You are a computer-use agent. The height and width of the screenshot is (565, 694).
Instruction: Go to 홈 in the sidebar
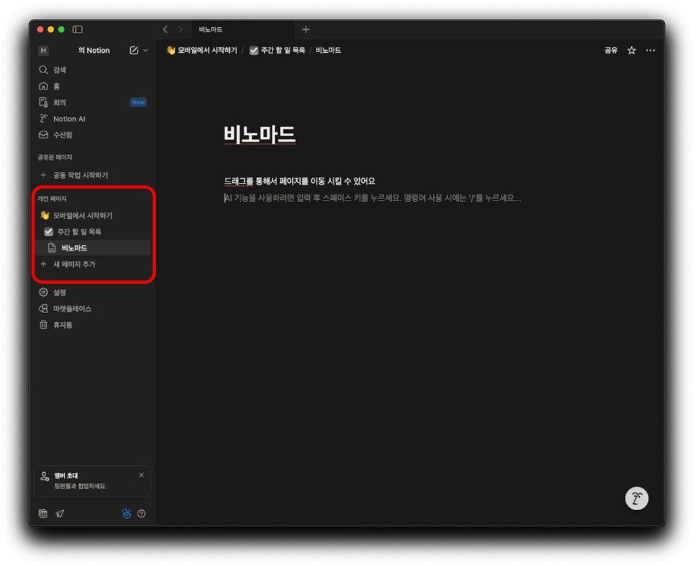point(56,86)
